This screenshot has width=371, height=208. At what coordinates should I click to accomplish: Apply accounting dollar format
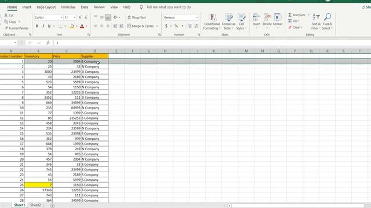[x=166, y=26]
